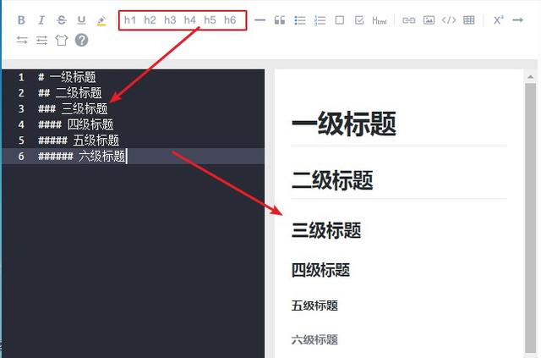Click the Html insert icon

(x=380, y=20)
